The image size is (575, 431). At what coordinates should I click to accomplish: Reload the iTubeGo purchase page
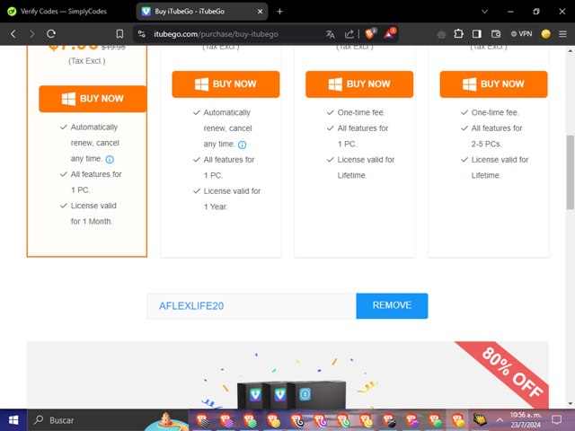[x=51, y=34]
